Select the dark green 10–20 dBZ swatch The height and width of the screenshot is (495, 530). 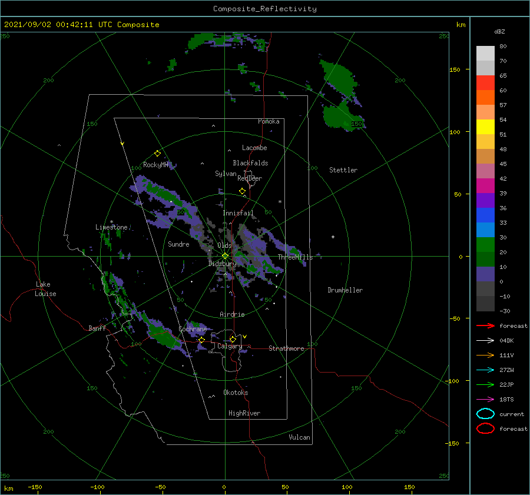[485, 260]
